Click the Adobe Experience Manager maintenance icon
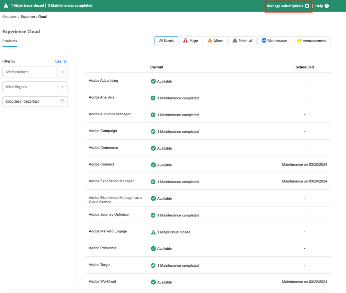346x293 pixels. pos(153,182)
